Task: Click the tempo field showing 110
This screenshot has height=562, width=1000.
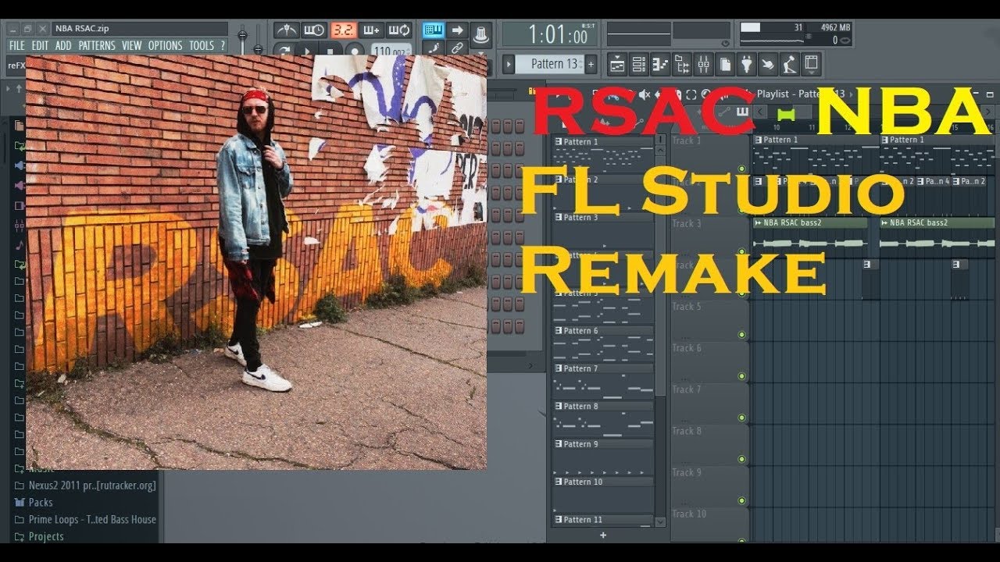Action: click(x=391, y=51)
